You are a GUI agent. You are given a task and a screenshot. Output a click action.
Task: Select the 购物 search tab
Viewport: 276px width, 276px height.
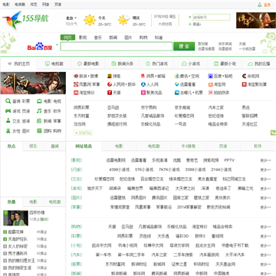pyautogui.click(x=143, y=38)
